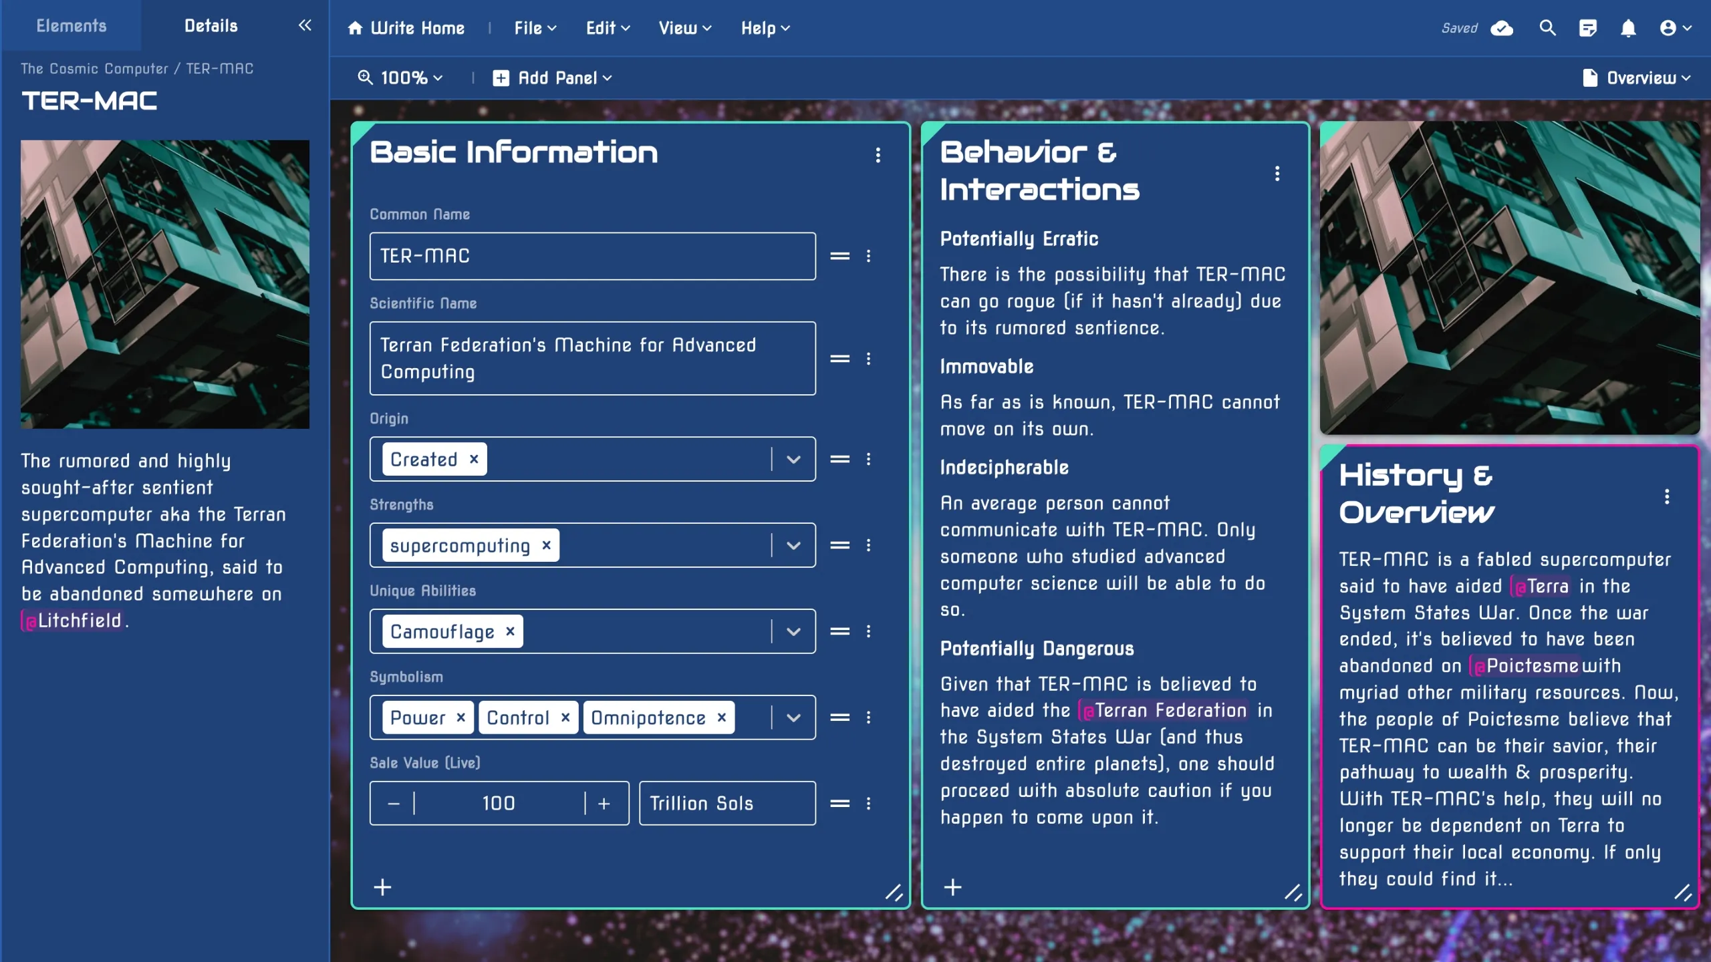Click the cloud saved status icon

(x=1502, y=28)
